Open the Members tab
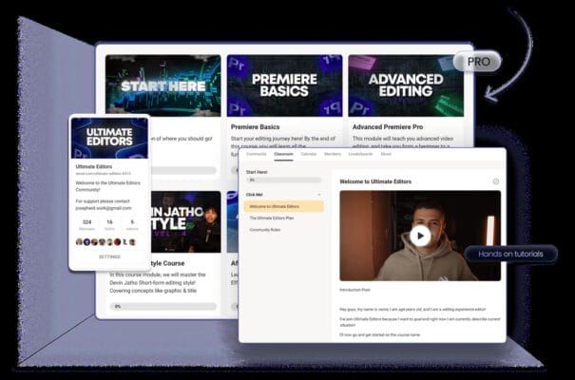The width and height of the screenshot is (575, 380). [333, 154]
